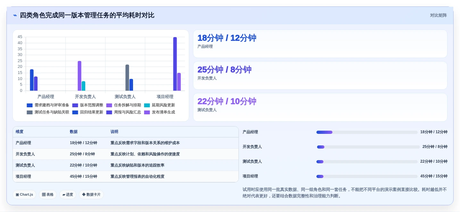The width and height of the screenshot is (460, 212).
Task: Toggle the 回归结果更新 legend item
Action: pos(88,112)
